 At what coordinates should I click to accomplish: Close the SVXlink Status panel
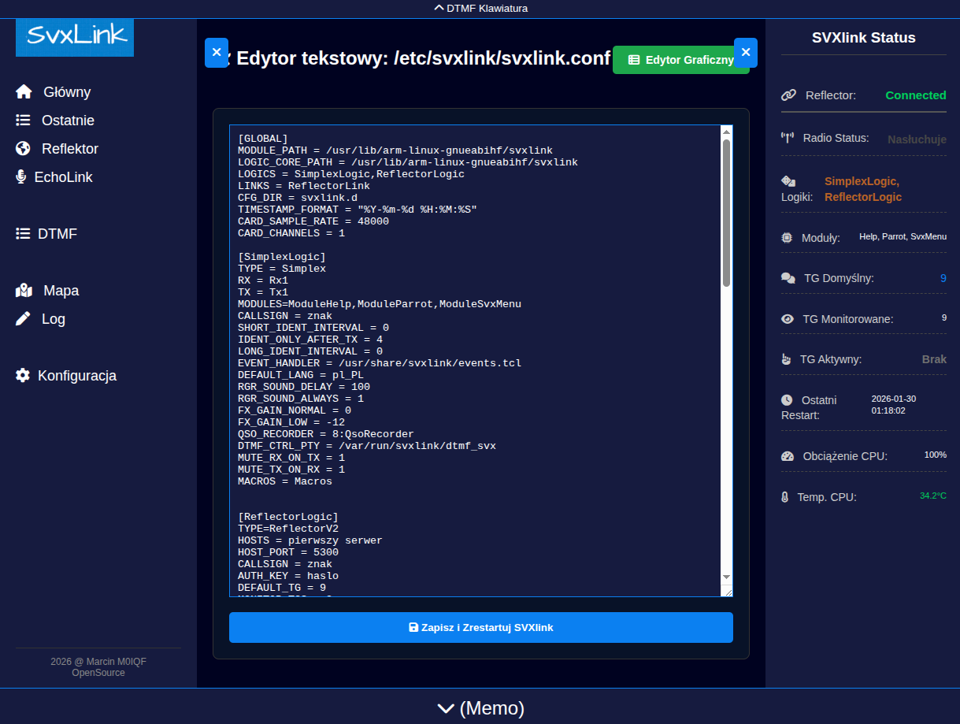coord(745,52)
